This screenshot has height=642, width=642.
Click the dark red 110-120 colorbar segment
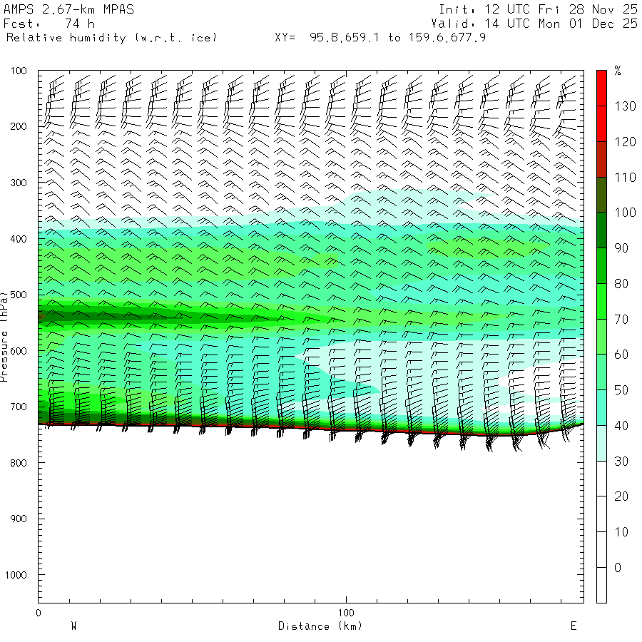coord(601,159)
